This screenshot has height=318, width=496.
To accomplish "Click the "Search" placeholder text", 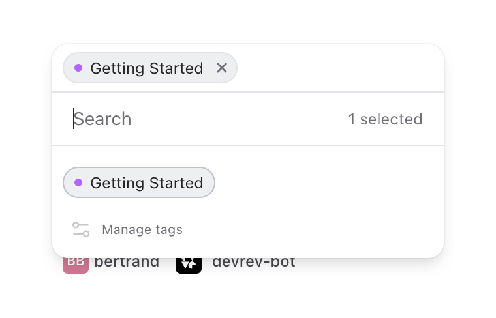I will (x=103, y=119).
